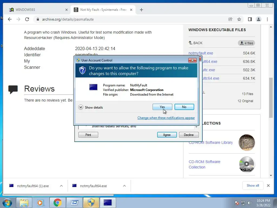Click the blue window icon in the taskbar

click(74, 203)
